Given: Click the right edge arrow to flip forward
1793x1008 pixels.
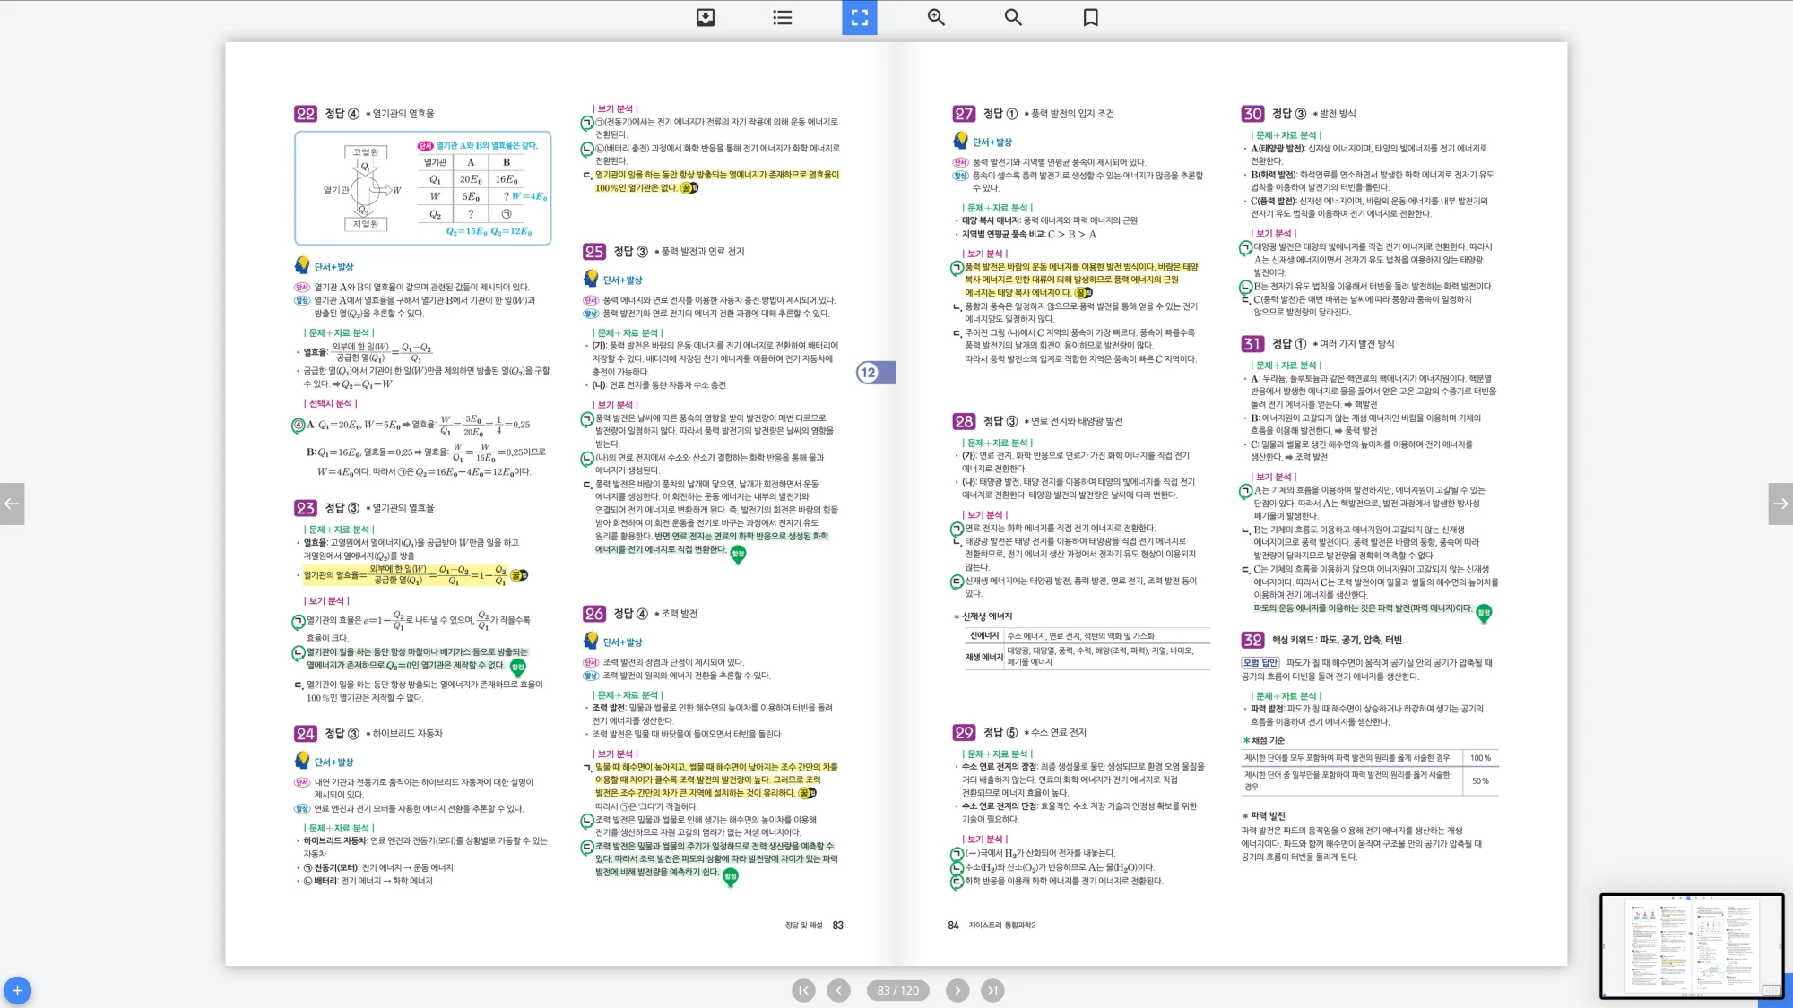Looking at the screenshot, I should (x=1780, y=504).
